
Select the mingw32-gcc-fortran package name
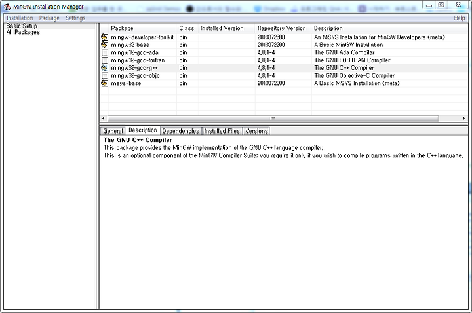[x=138, y=60]
